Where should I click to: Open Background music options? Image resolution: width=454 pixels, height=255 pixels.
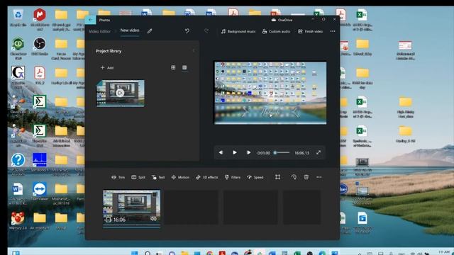click(238, 31)
